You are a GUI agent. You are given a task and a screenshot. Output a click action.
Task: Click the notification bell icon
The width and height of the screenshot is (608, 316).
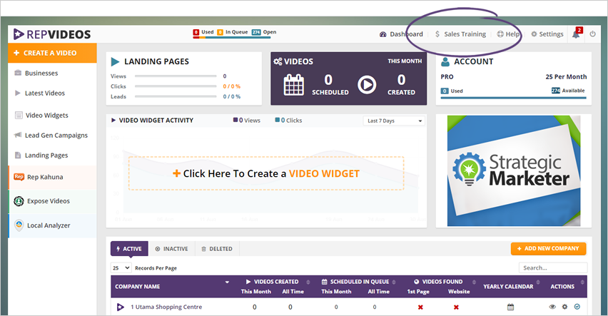tap(576, 34)
